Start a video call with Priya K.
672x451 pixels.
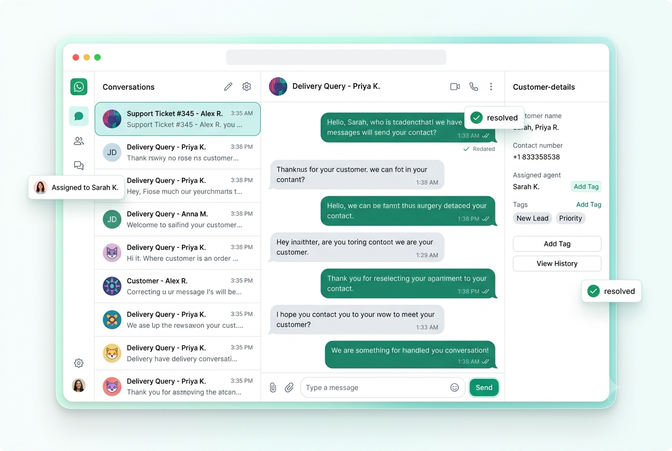click(455, 87)
